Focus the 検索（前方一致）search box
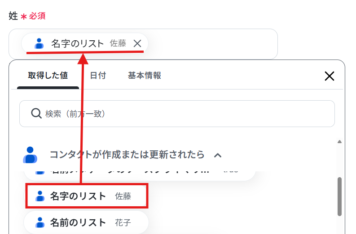This screenshot has width=356, height=234. click(177, 114)
